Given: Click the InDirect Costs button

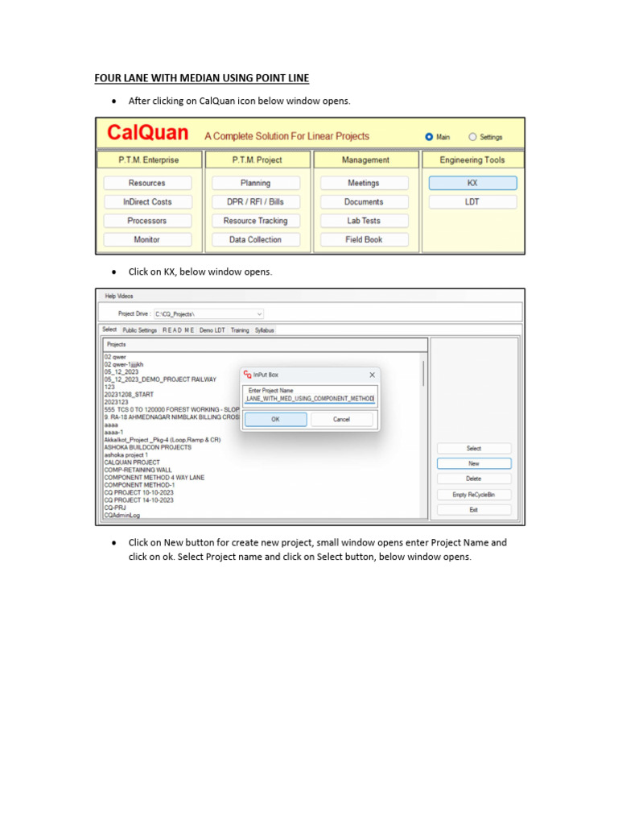Looking at the screenshot, I should [147, 202].
